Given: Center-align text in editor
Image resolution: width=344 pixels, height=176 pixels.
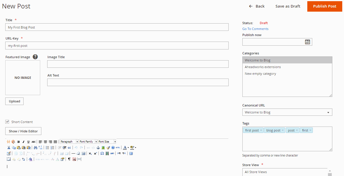Looking at the screenshot, I should pyautogui.click(x=45, y=142).
